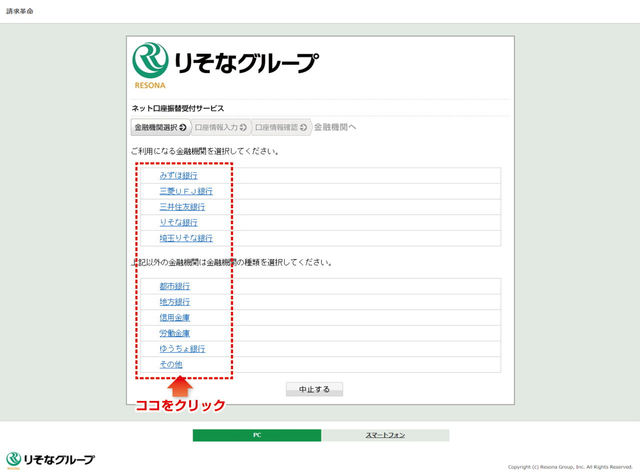Choose the 地方銀行 category
The image size is (640, 474).
tap(175, 302)
